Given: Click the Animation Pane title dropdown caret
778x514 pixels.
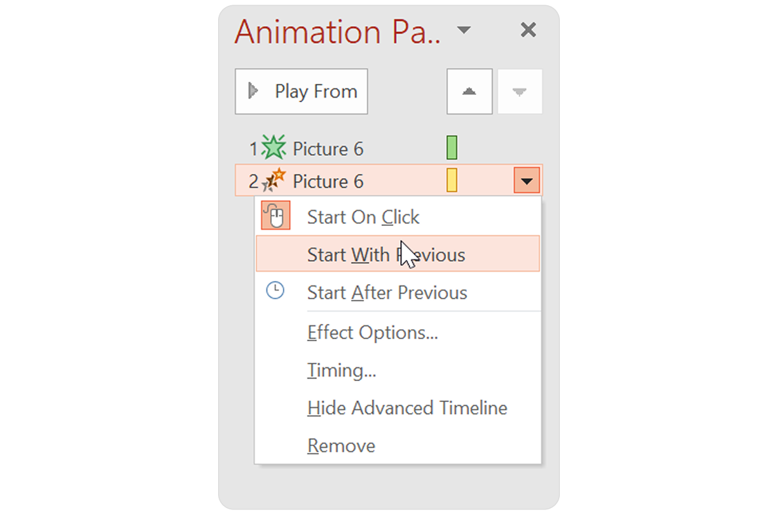Looking at the screenshot, I should (x=464, y=30).
